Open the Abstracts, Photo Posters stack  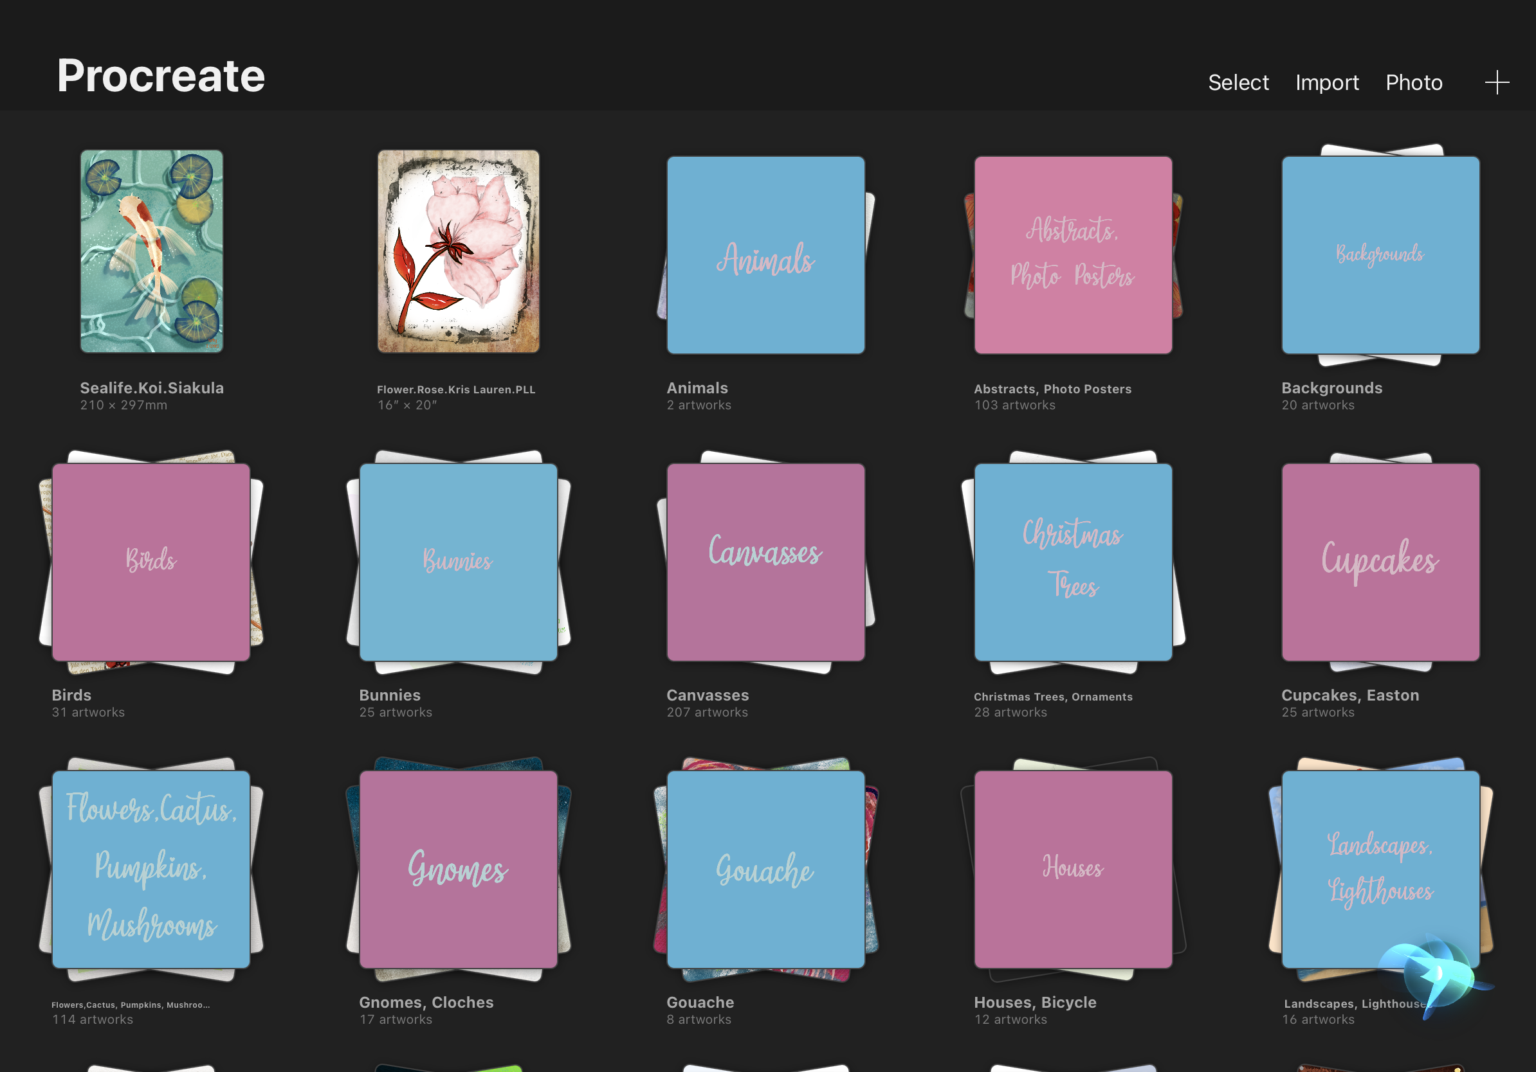[x=1073, y=255]
